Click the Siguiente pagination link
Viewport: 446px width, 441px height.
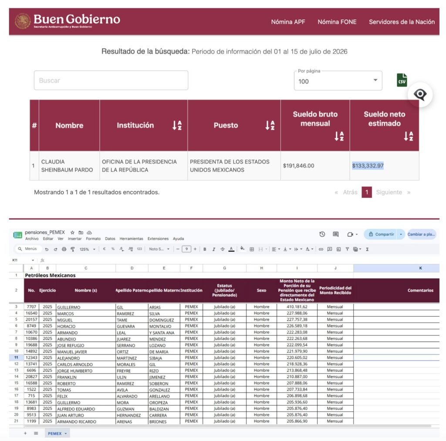tap(389, 192)
